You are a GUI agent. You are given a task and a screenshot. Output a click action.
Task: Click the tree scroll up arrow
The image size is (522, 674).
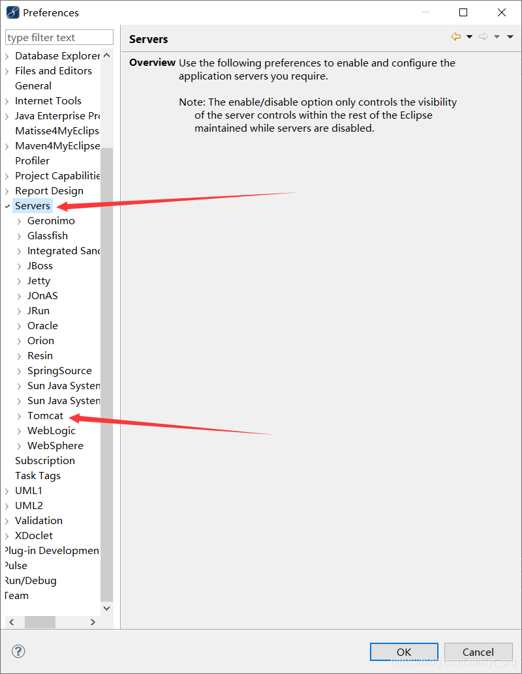pos(107,55)
